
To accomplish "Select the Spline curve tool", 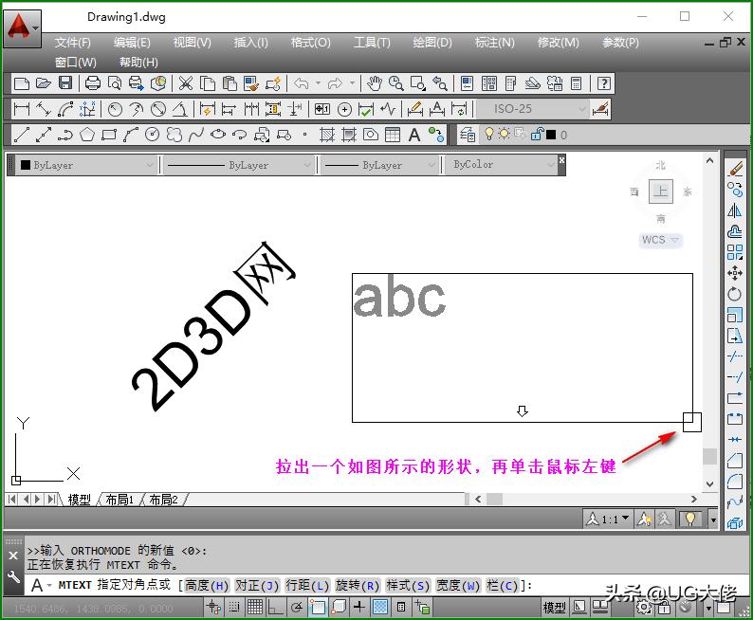I will coord(196,135).
